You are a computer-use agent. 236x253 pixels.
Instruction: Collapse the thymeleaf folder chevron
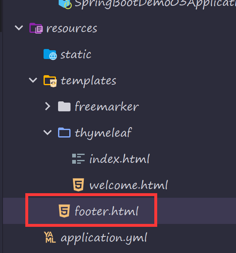[x=48, y=133]
